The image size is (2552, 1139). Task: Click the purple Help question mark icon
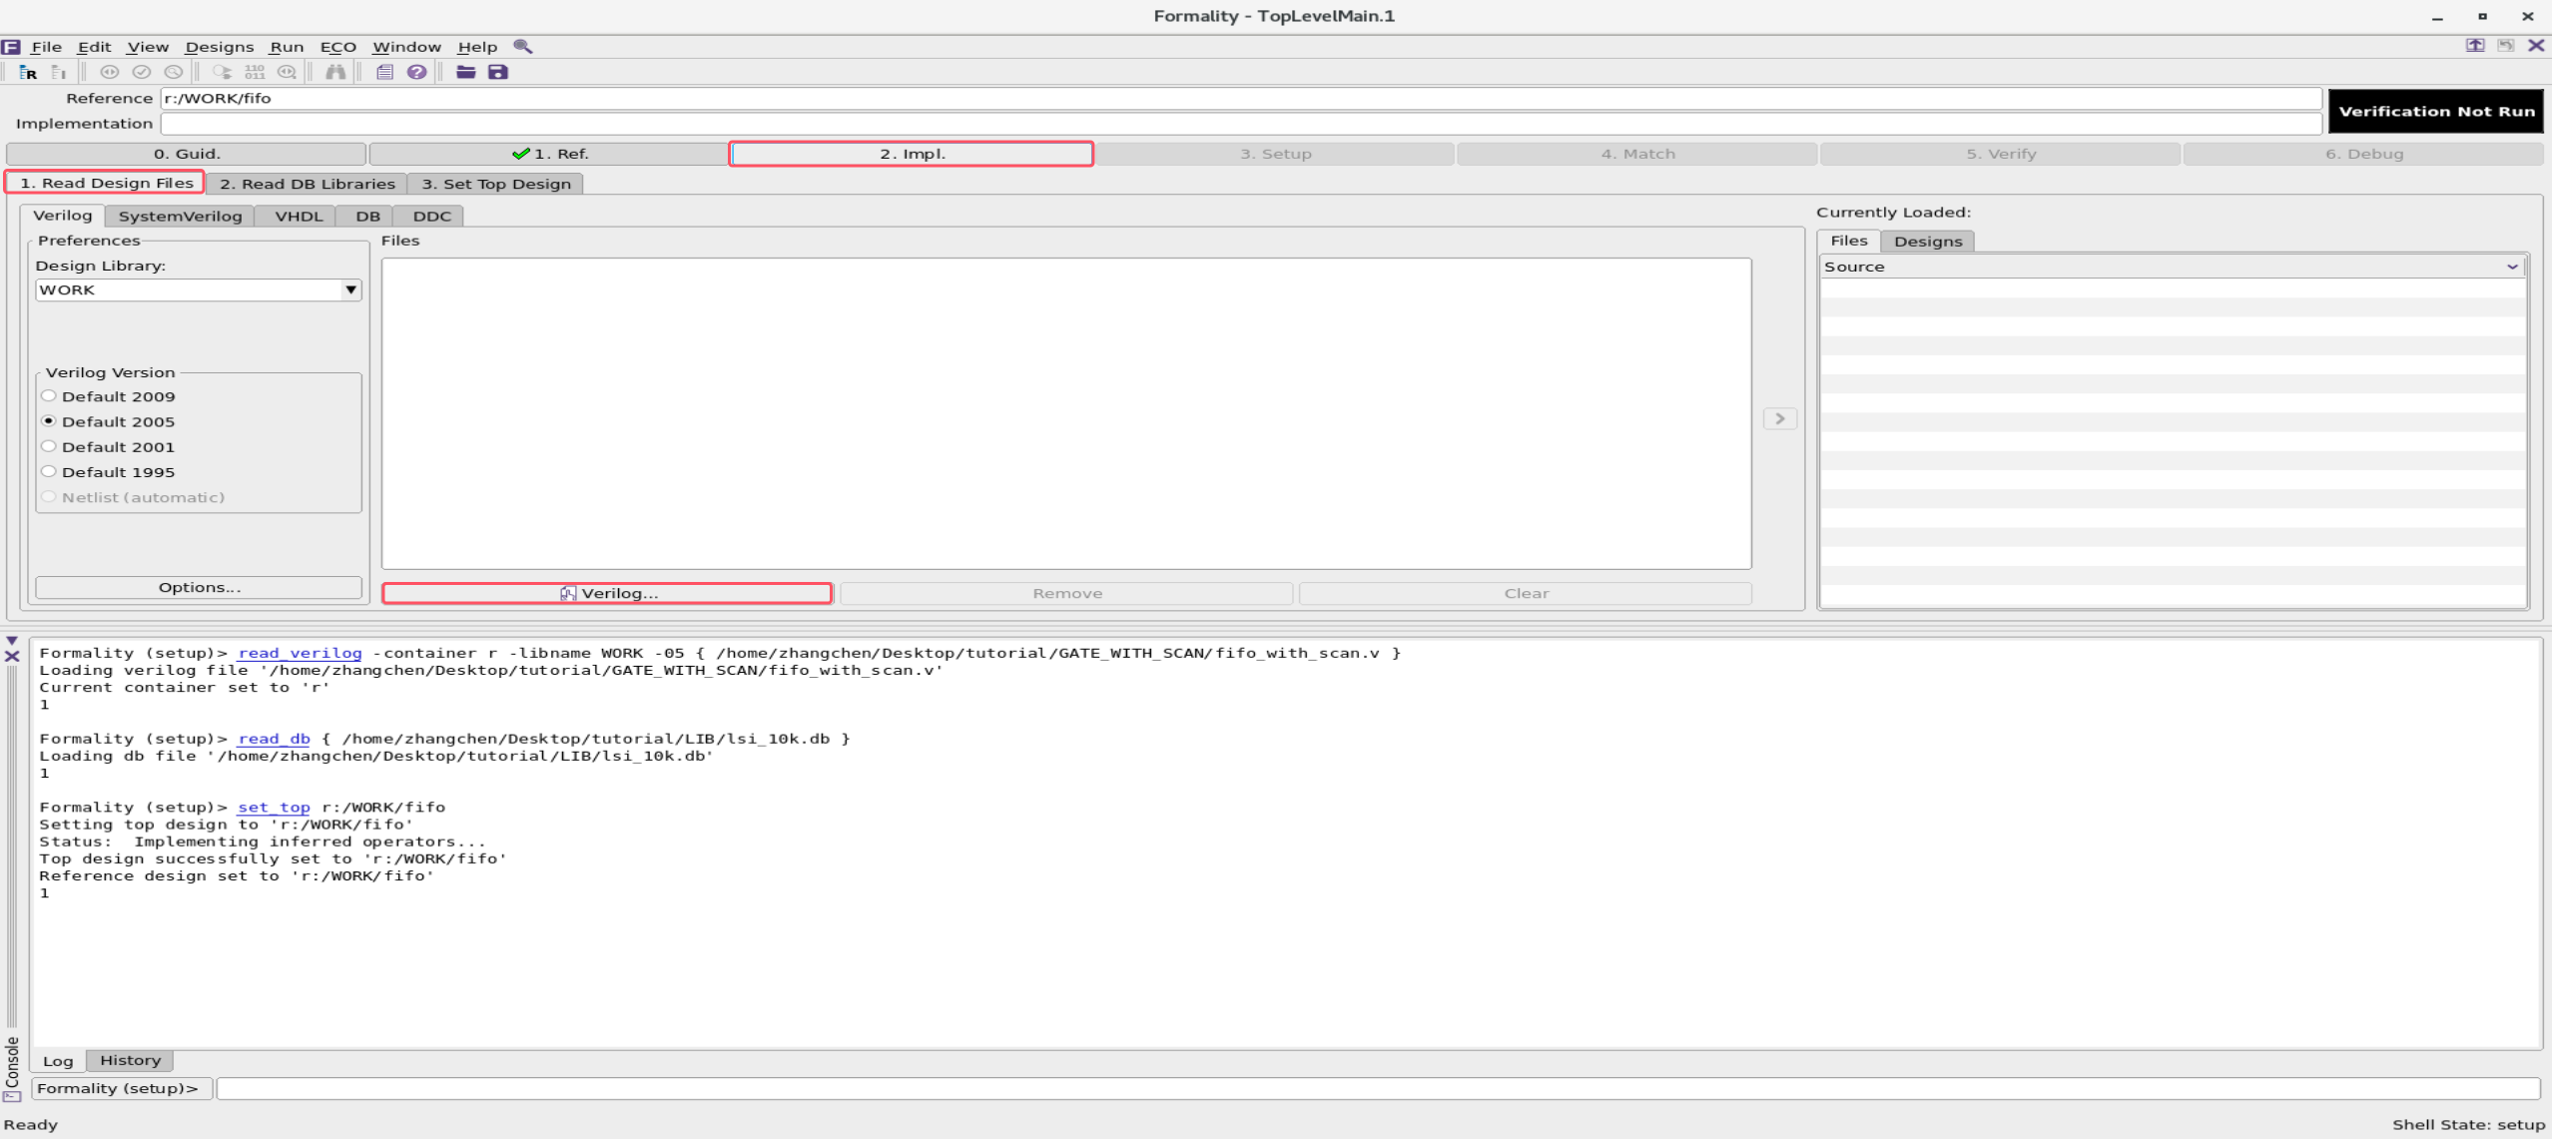click(417, 72)
